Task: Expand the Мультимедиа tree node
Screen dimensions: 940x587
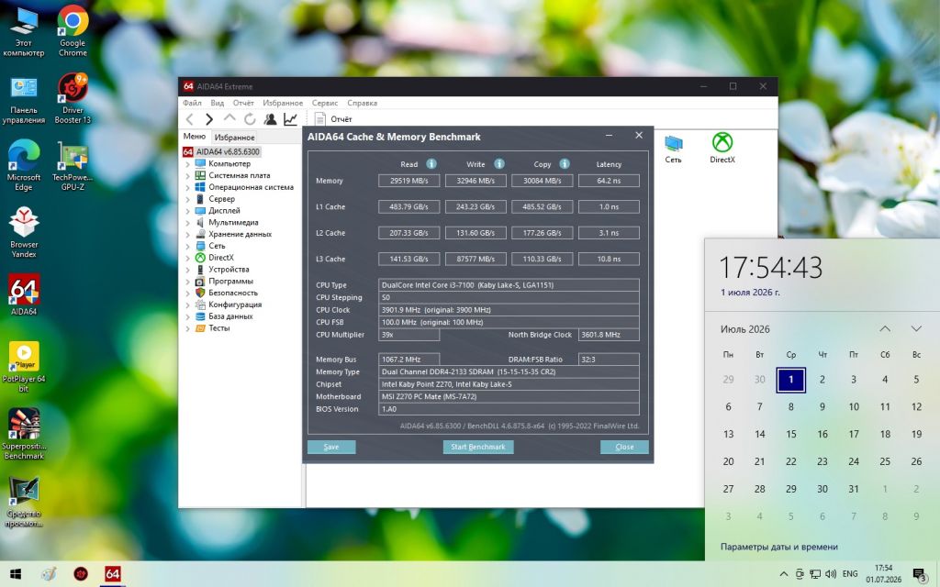Action: 187,223
